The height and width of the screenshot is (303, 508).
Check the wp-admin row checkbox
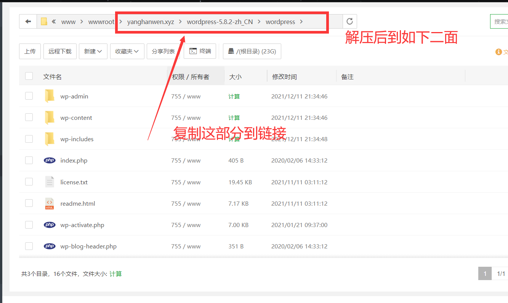29,96
